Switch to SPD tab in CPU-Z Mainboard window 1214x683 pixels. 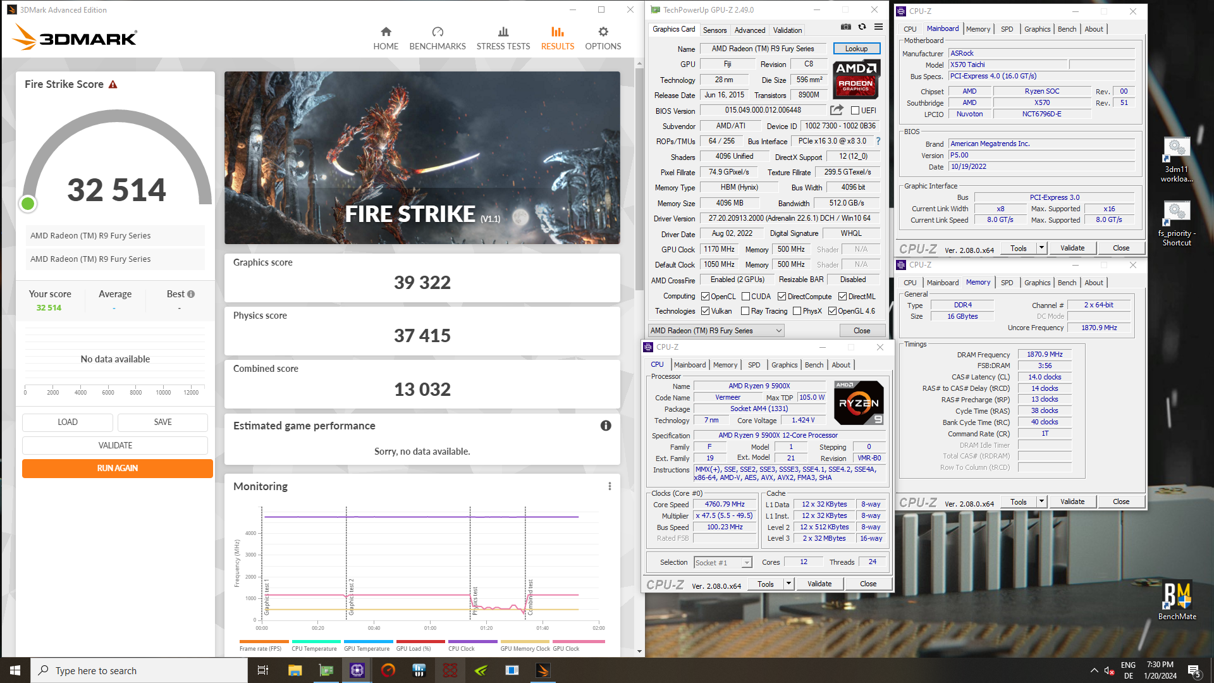click(1007, 29)
